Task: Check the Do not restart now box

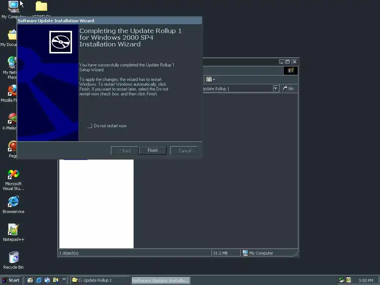Action: click(x=90, y=125)
